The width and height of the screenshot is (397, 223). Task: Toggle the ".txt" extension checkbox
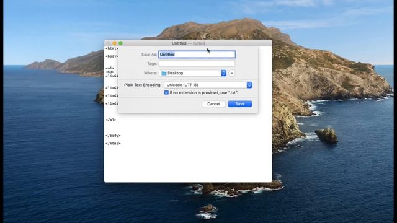tap(166, 92)
